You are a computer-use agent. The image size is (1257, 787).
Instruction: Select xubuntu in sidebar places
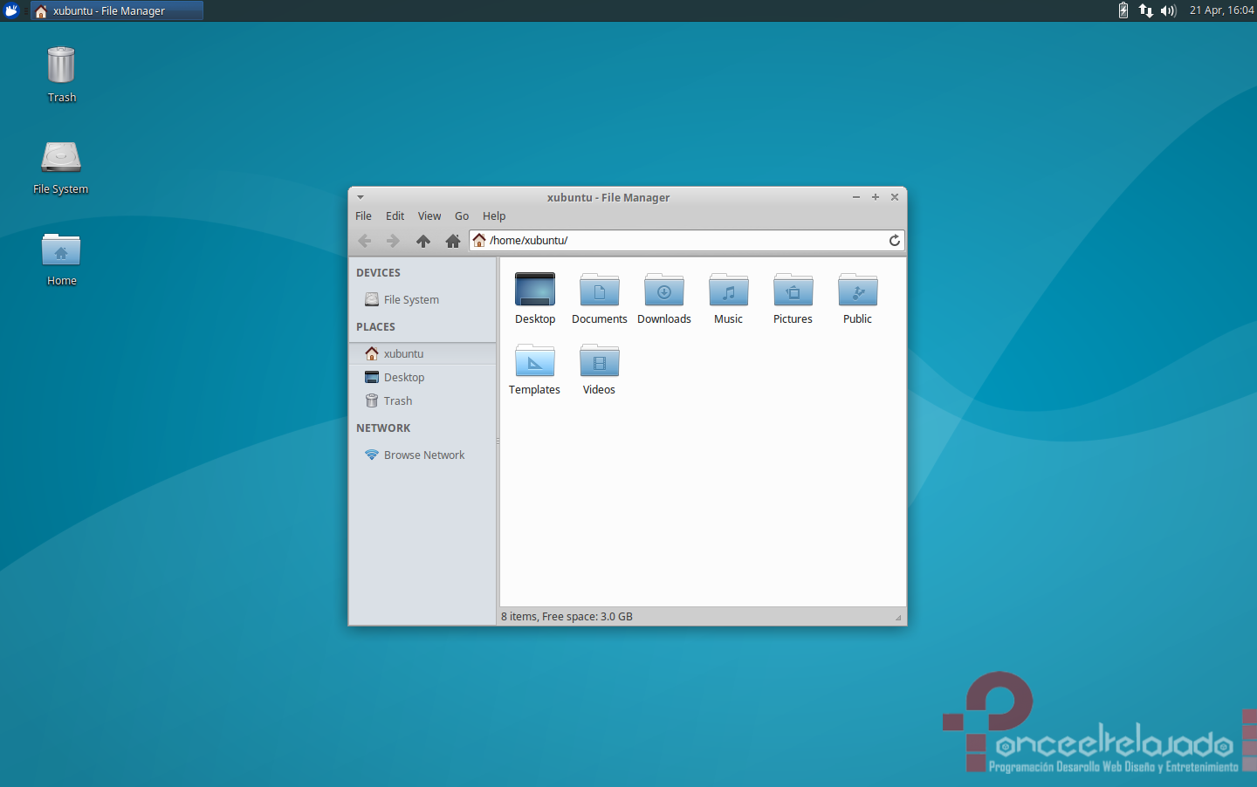pyautogui.click(x=422, y=353)
